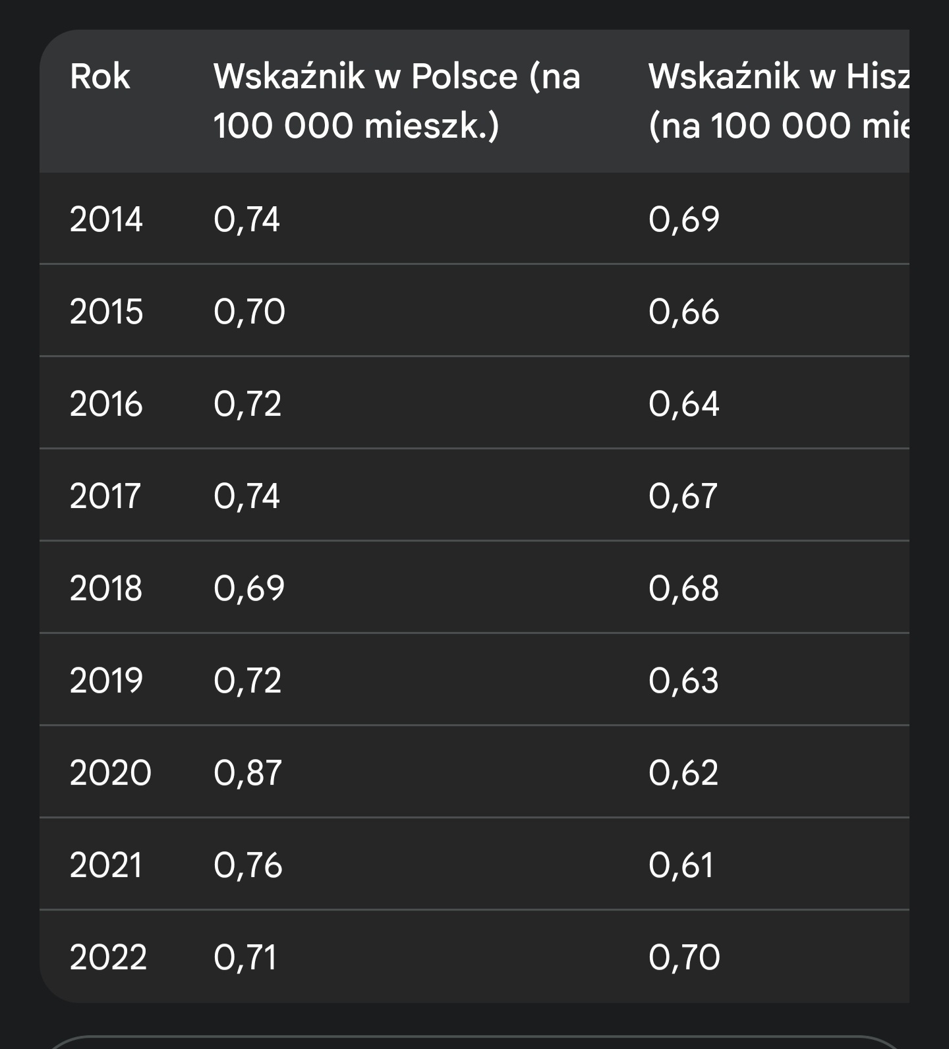Select the 2019 year cell
This screenshot has height=1049, width=949.
pyautogui.click(x=106, y=681)
